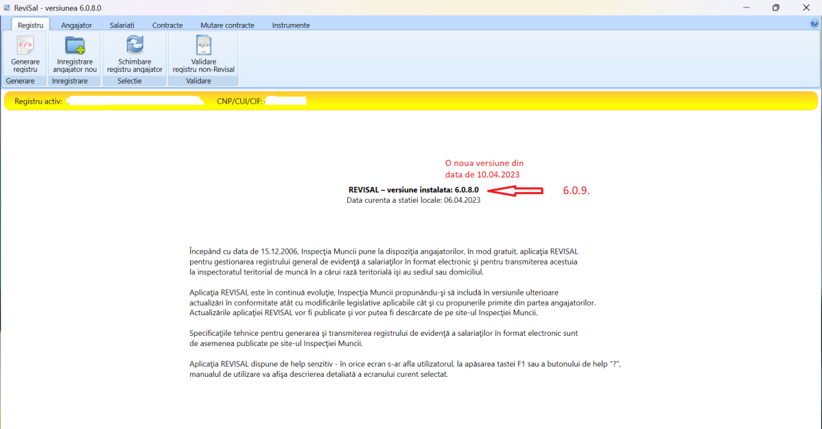Click the Selectie group label
Image resolution: width=822 pixels, height=429 pixels.
tap(130, 81)
